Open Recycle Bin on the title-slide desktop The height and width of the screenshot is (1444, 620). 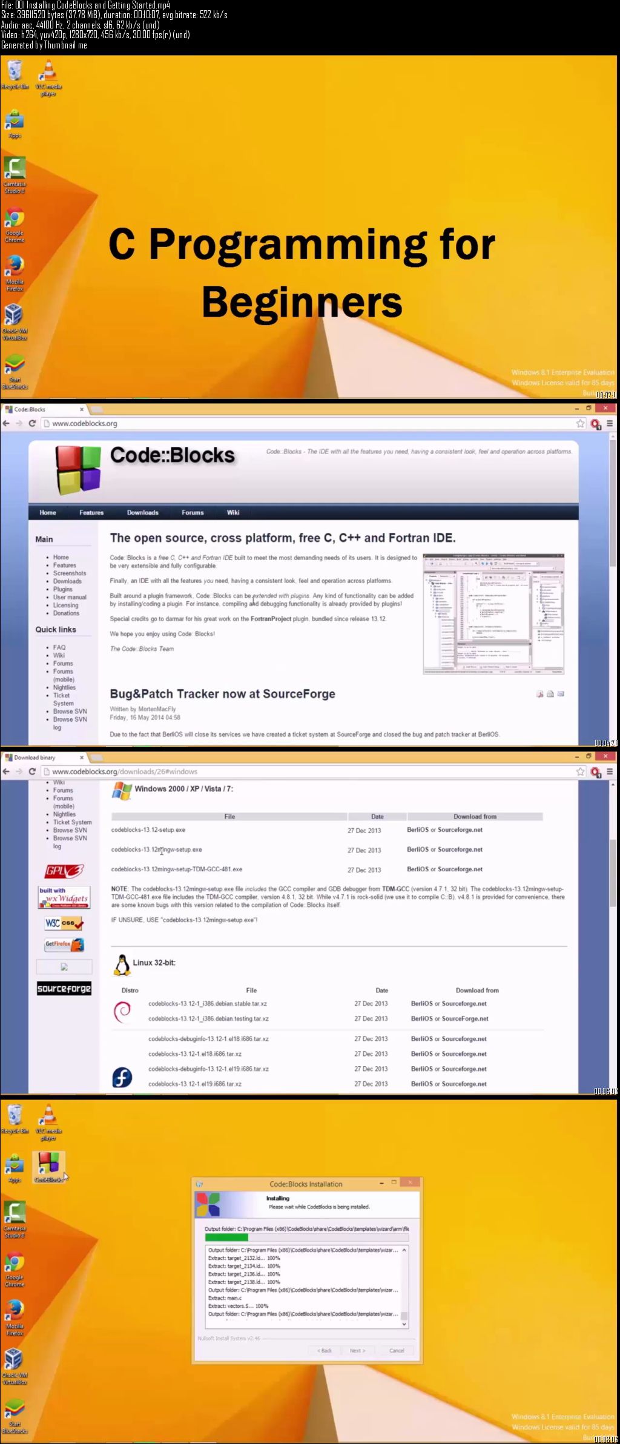[x=15, y=75]
